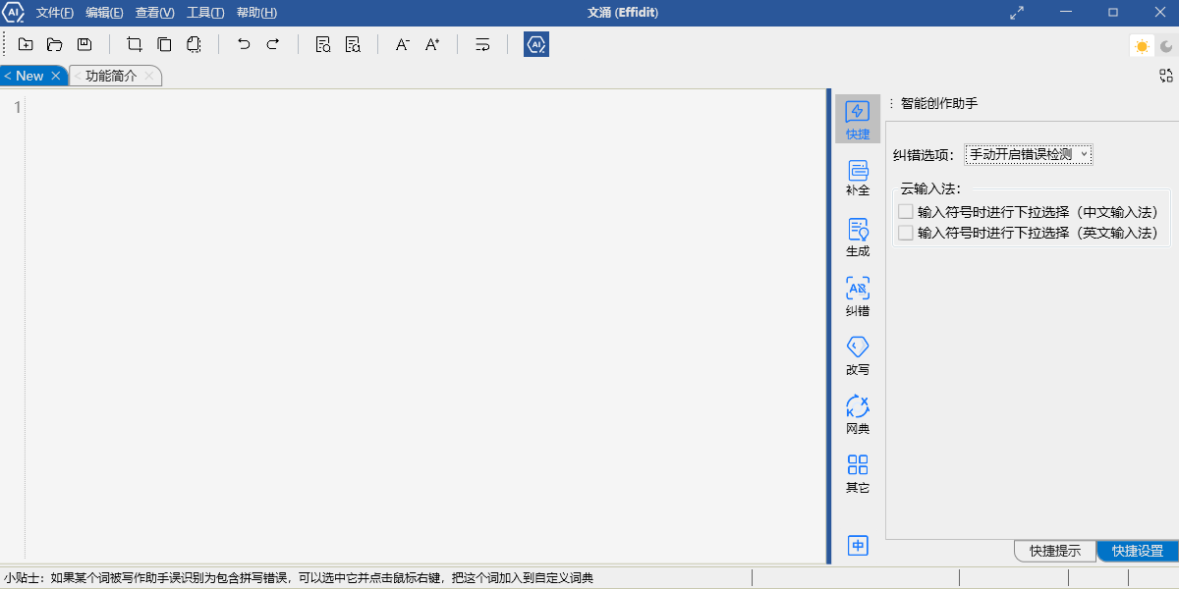Open the 生成 (generation) panel icon
Screen dimensions: 1179x589
pyautogui.click(x=857, y=236)
